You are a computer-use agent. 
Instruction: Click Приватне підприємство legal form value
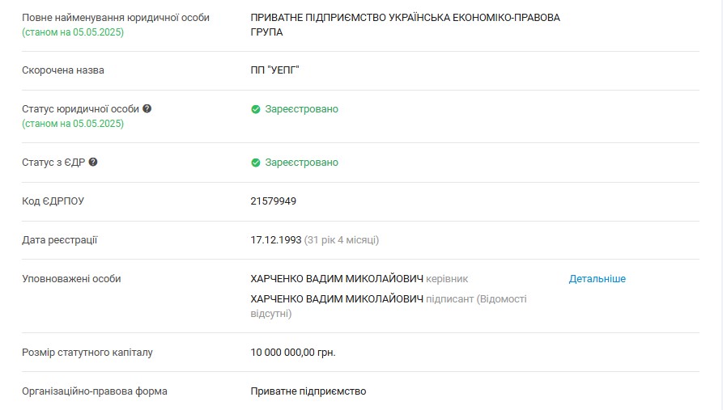tap(308, 391)
